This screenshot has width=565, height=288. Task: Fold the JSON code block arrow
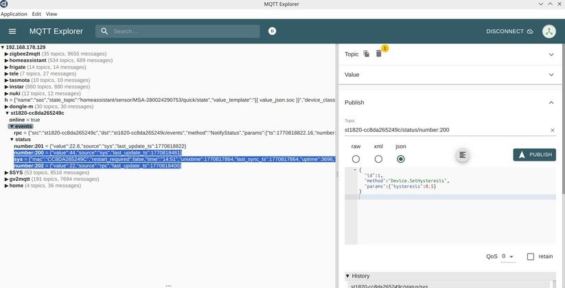355,170
